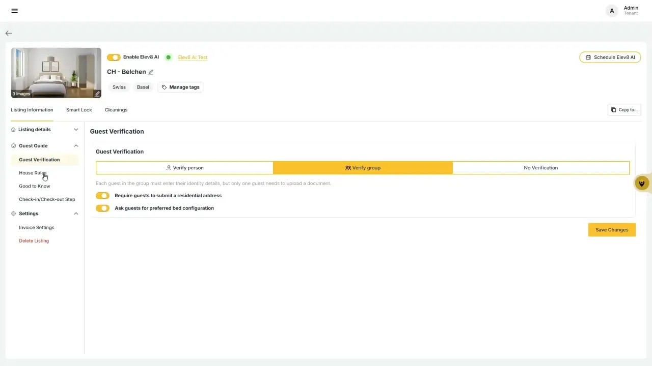Viewport: 652px width, 366px height.
Task: Collapse the Guest Guide section
Action: [x=45, y=146]
